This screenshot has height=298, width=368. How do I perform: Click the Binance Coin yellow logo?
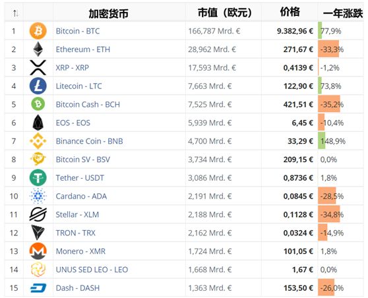[38, 141]
